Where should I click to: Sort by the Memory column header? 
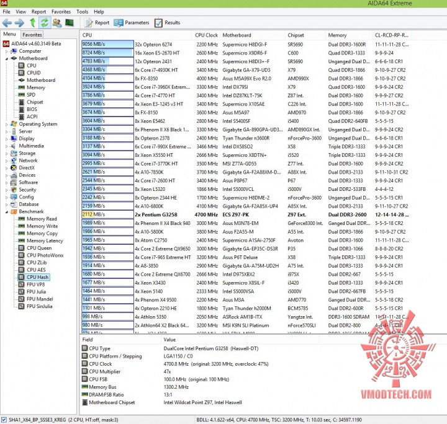click(x=349, y=35)
